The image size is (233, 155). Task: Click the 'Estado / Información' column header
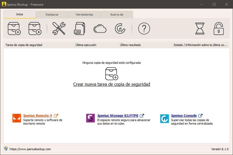(x=200, y=45)
